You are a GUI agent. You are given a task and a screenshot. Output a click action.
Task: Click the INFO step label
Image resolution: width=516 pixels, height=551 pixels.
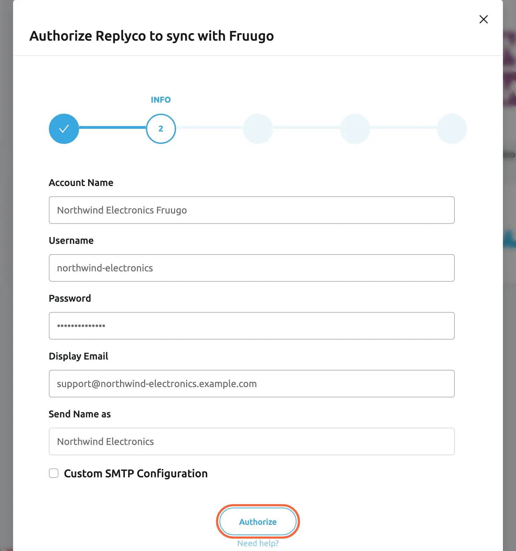click(161, 100)
